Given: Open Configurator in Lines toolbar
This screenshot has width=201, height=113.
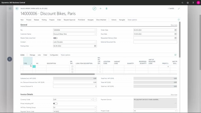Looking at the screenshot, I should (54, 55).
